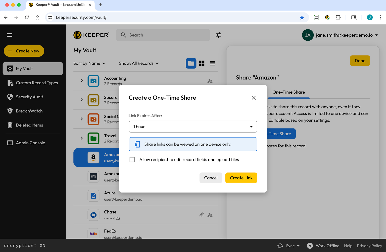Image resolution: width=386 pixels, height=252 pixels.
Task: Open the 'Sort by Name' dropdown
Action: (89, 63)
